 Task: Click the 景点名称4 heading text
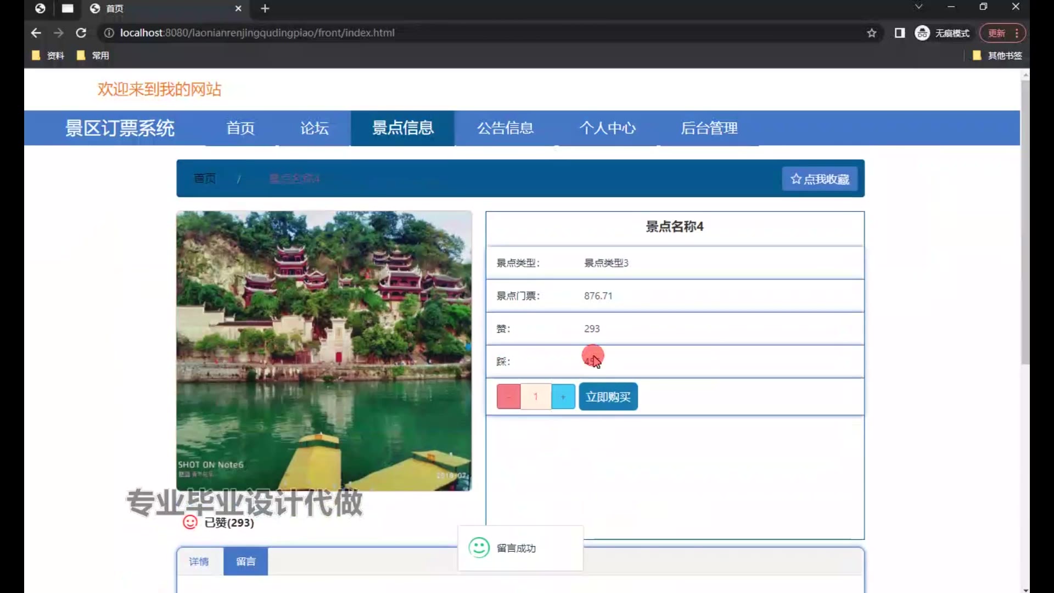[x=675, y=226]
